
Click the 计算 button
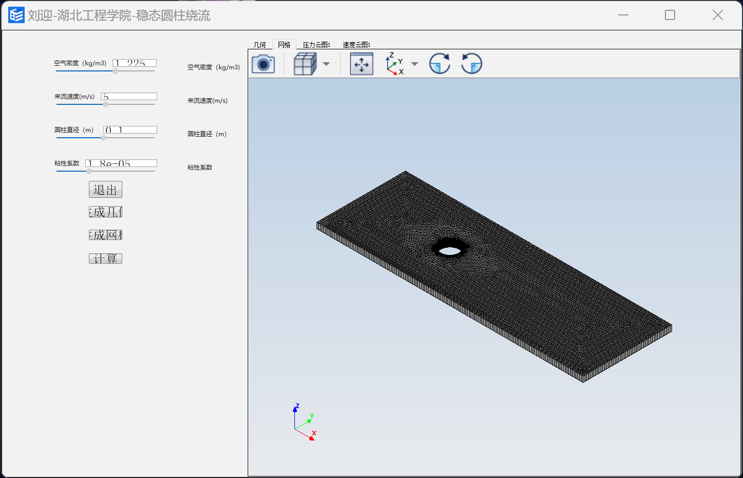pyautogui.click(x=105, y=258)
